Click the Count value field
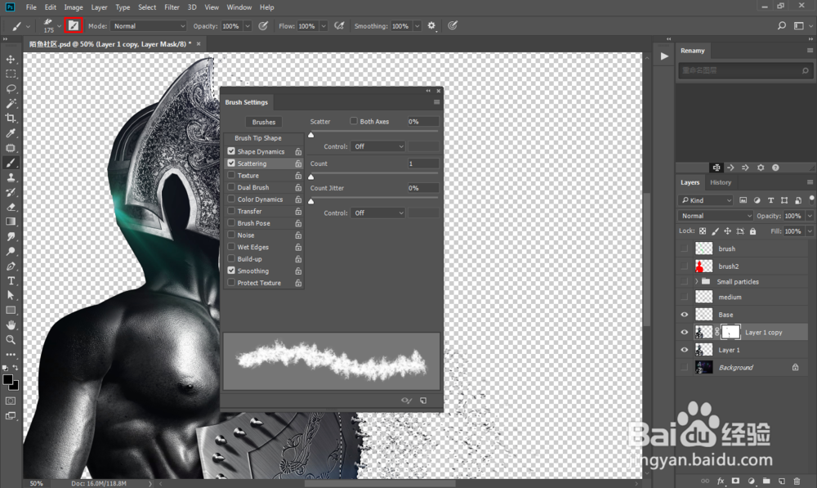 pyautogui.click(x=422, y=163)
